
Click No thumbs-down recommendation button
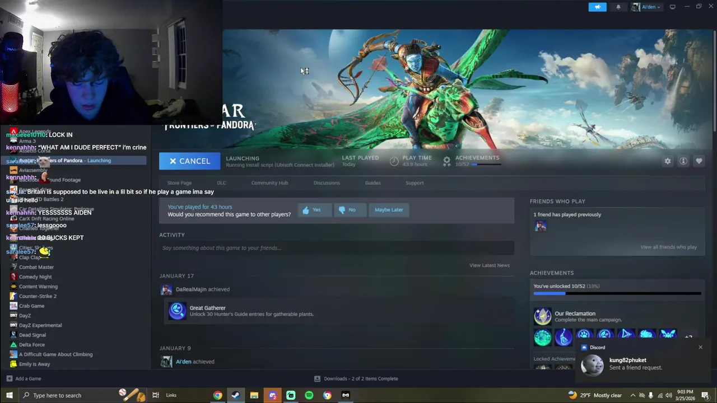[x=350, y=210]
